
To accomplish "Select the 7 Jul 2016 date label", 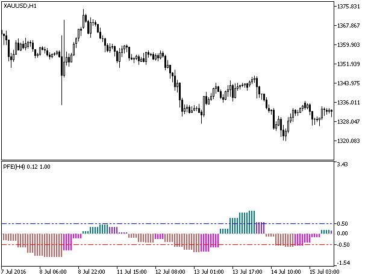I will click(15, 272).
